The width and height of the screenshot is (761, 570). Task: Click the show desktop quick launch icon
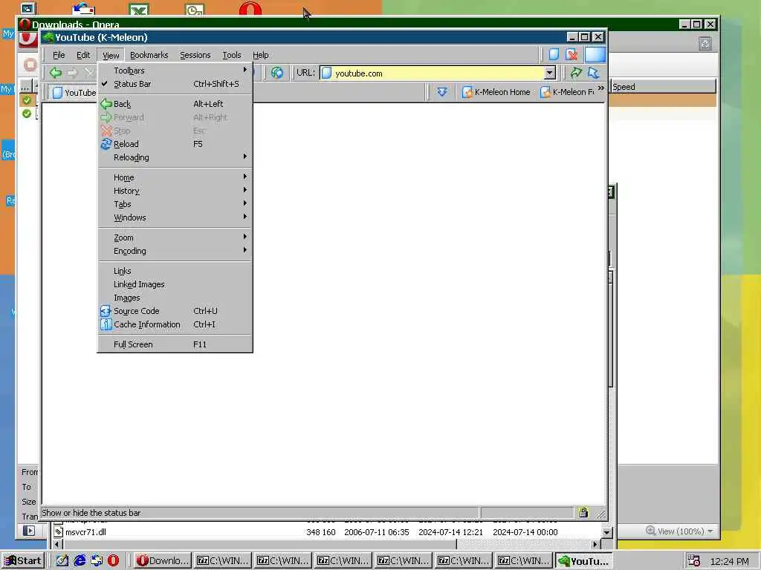click(62, 561)
